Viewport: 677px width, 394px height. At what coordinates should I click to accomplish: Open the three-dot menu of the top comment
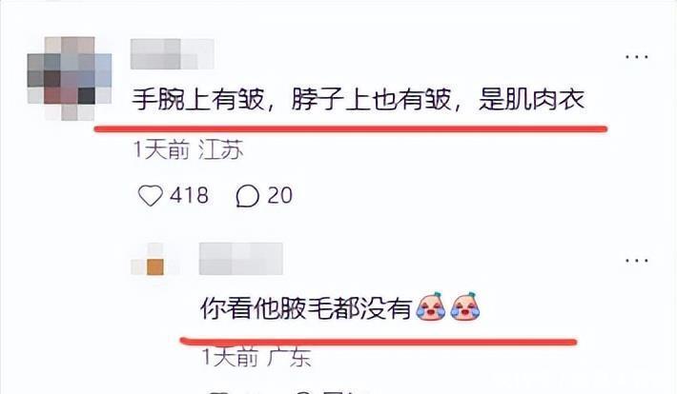[637, 57]
